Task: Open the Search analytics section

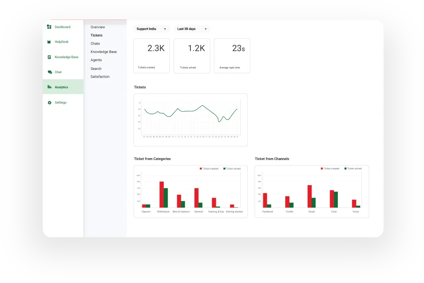Action: coord(96,68)
